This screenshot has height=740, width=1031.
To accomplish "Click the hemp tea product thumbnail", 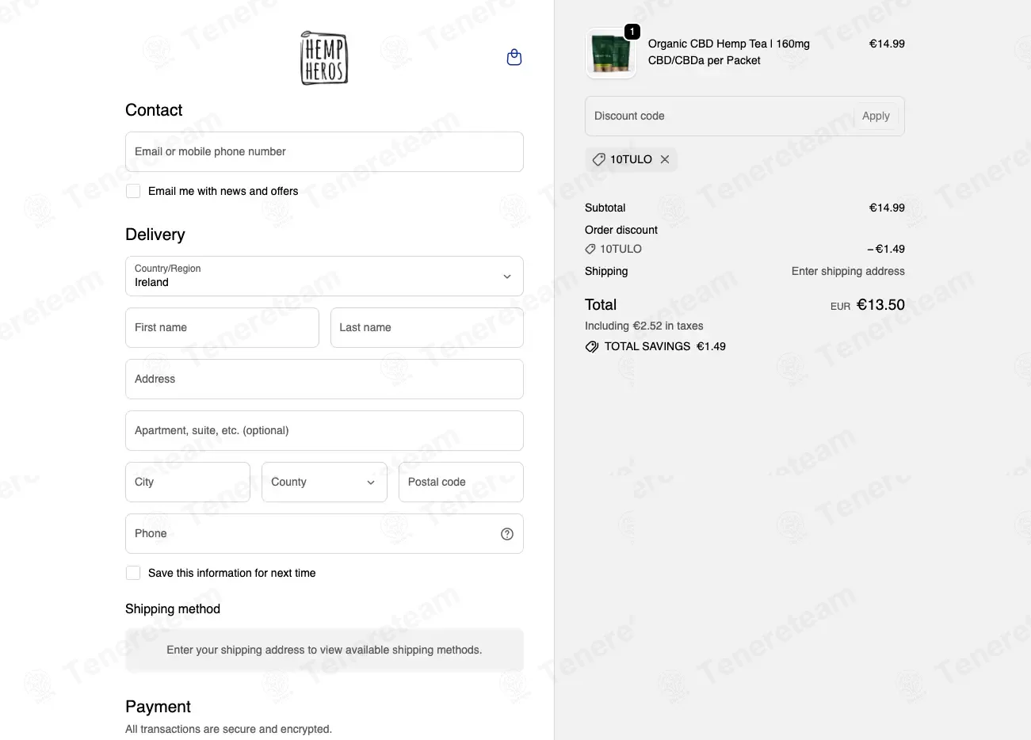I will (x=611, y=54).
